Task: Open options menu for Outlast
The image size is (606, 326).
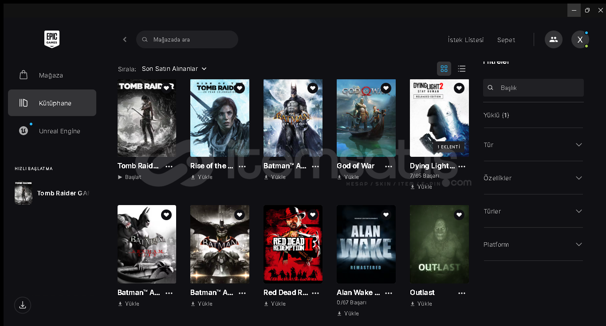Action: pyautogui.click(x=462, y=293)
